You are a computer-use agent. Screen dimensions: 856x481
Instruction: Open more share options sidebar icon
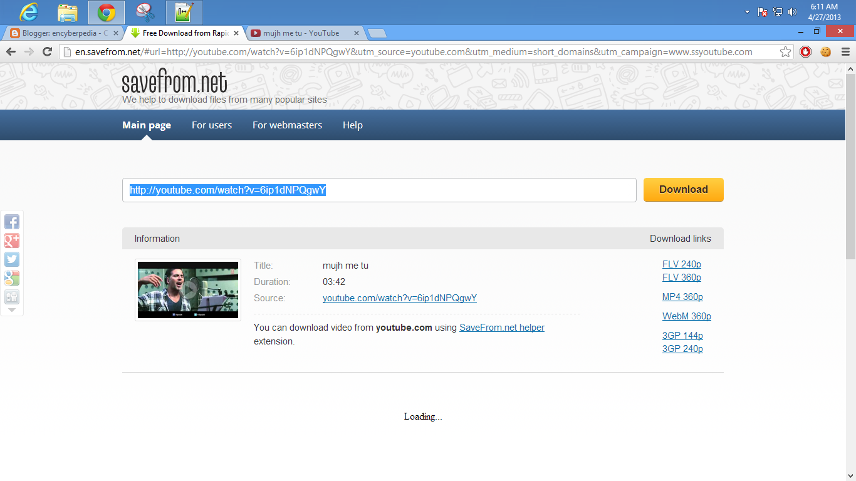tap(12, 297)
